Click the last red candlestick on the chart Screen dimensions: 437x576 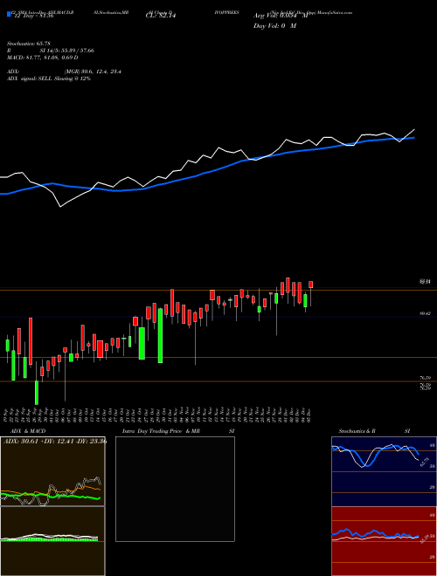(x=311, y=285)
